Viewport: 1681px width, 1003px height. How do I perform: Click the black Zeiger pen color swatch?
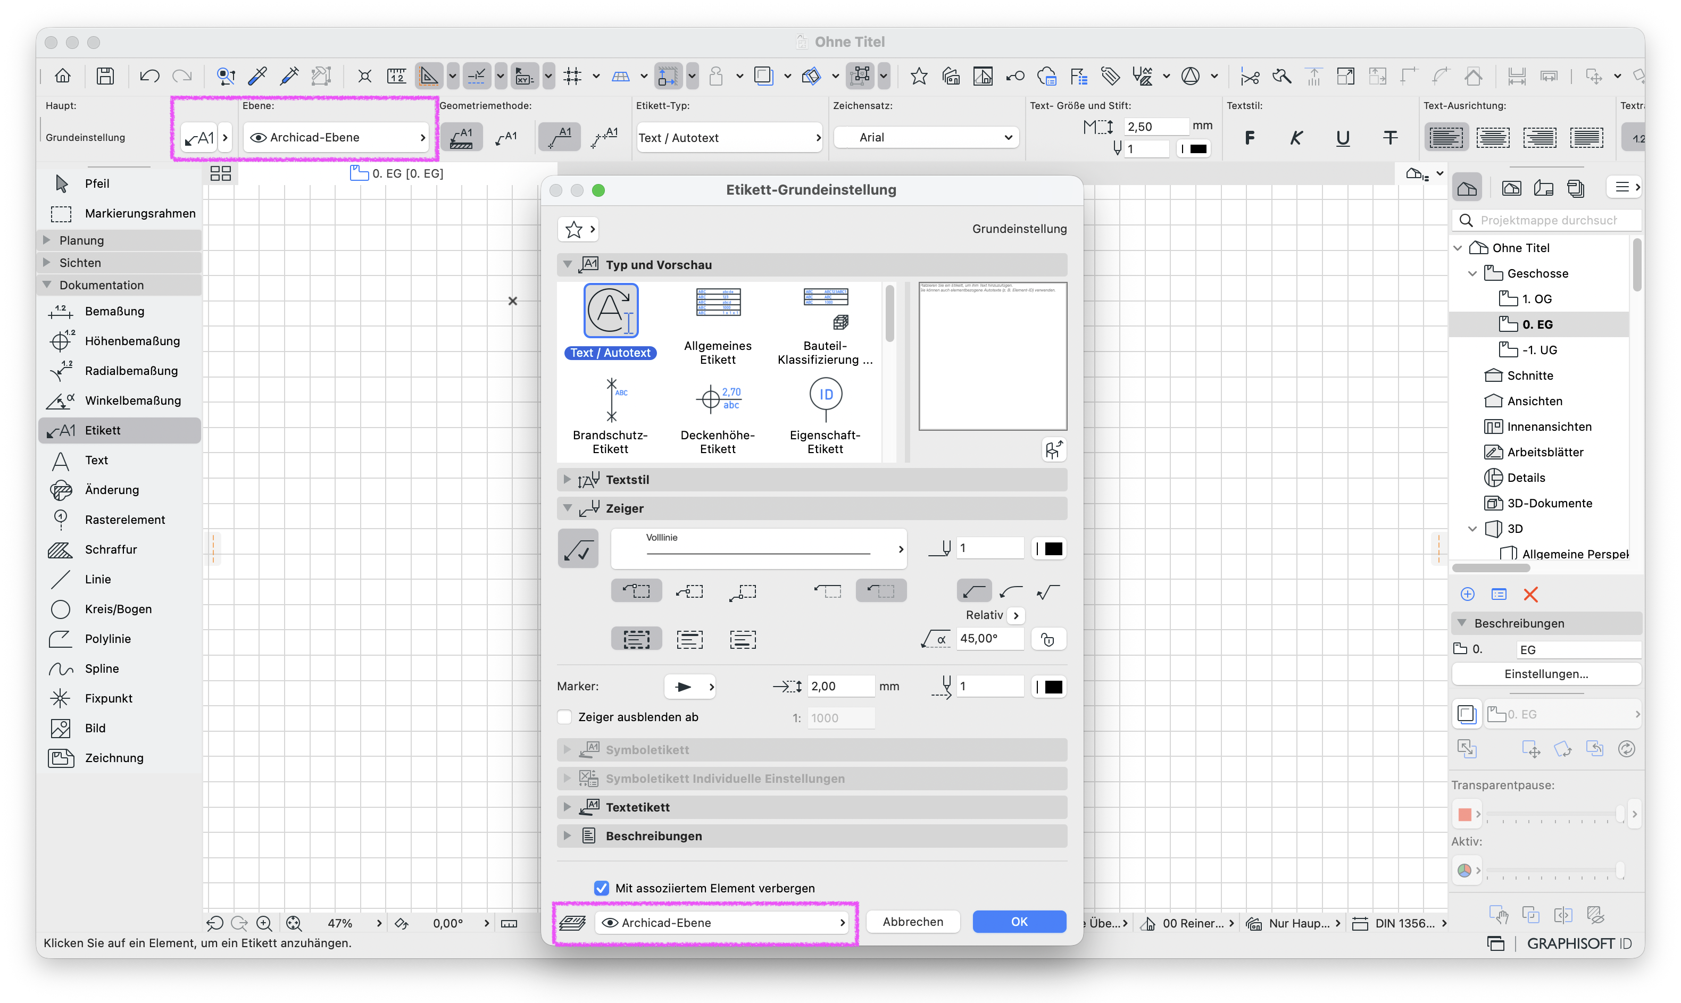click(1050, 548)
